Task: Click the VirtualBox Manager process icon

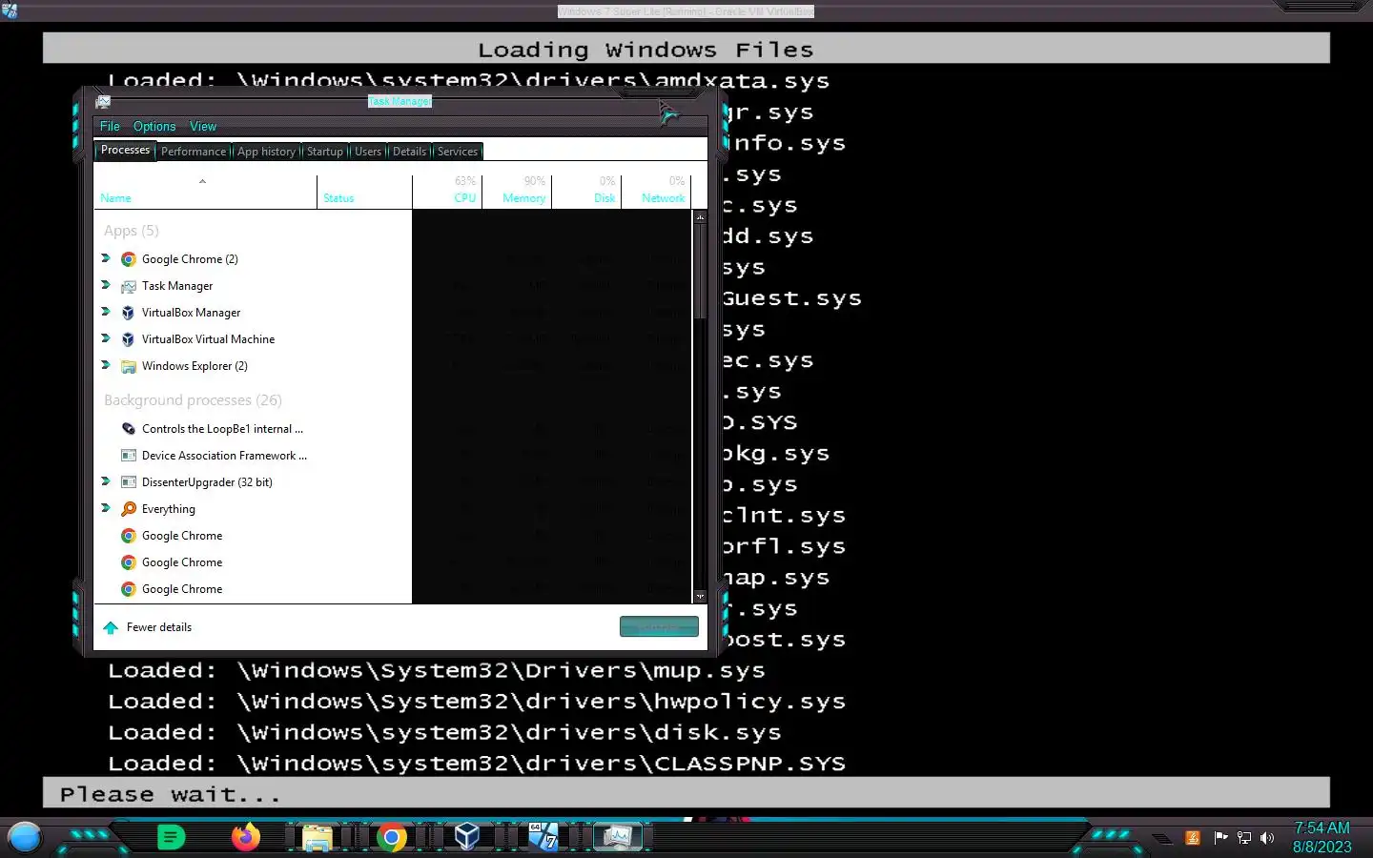Action: pyautogui.click(x=128, y=313)
